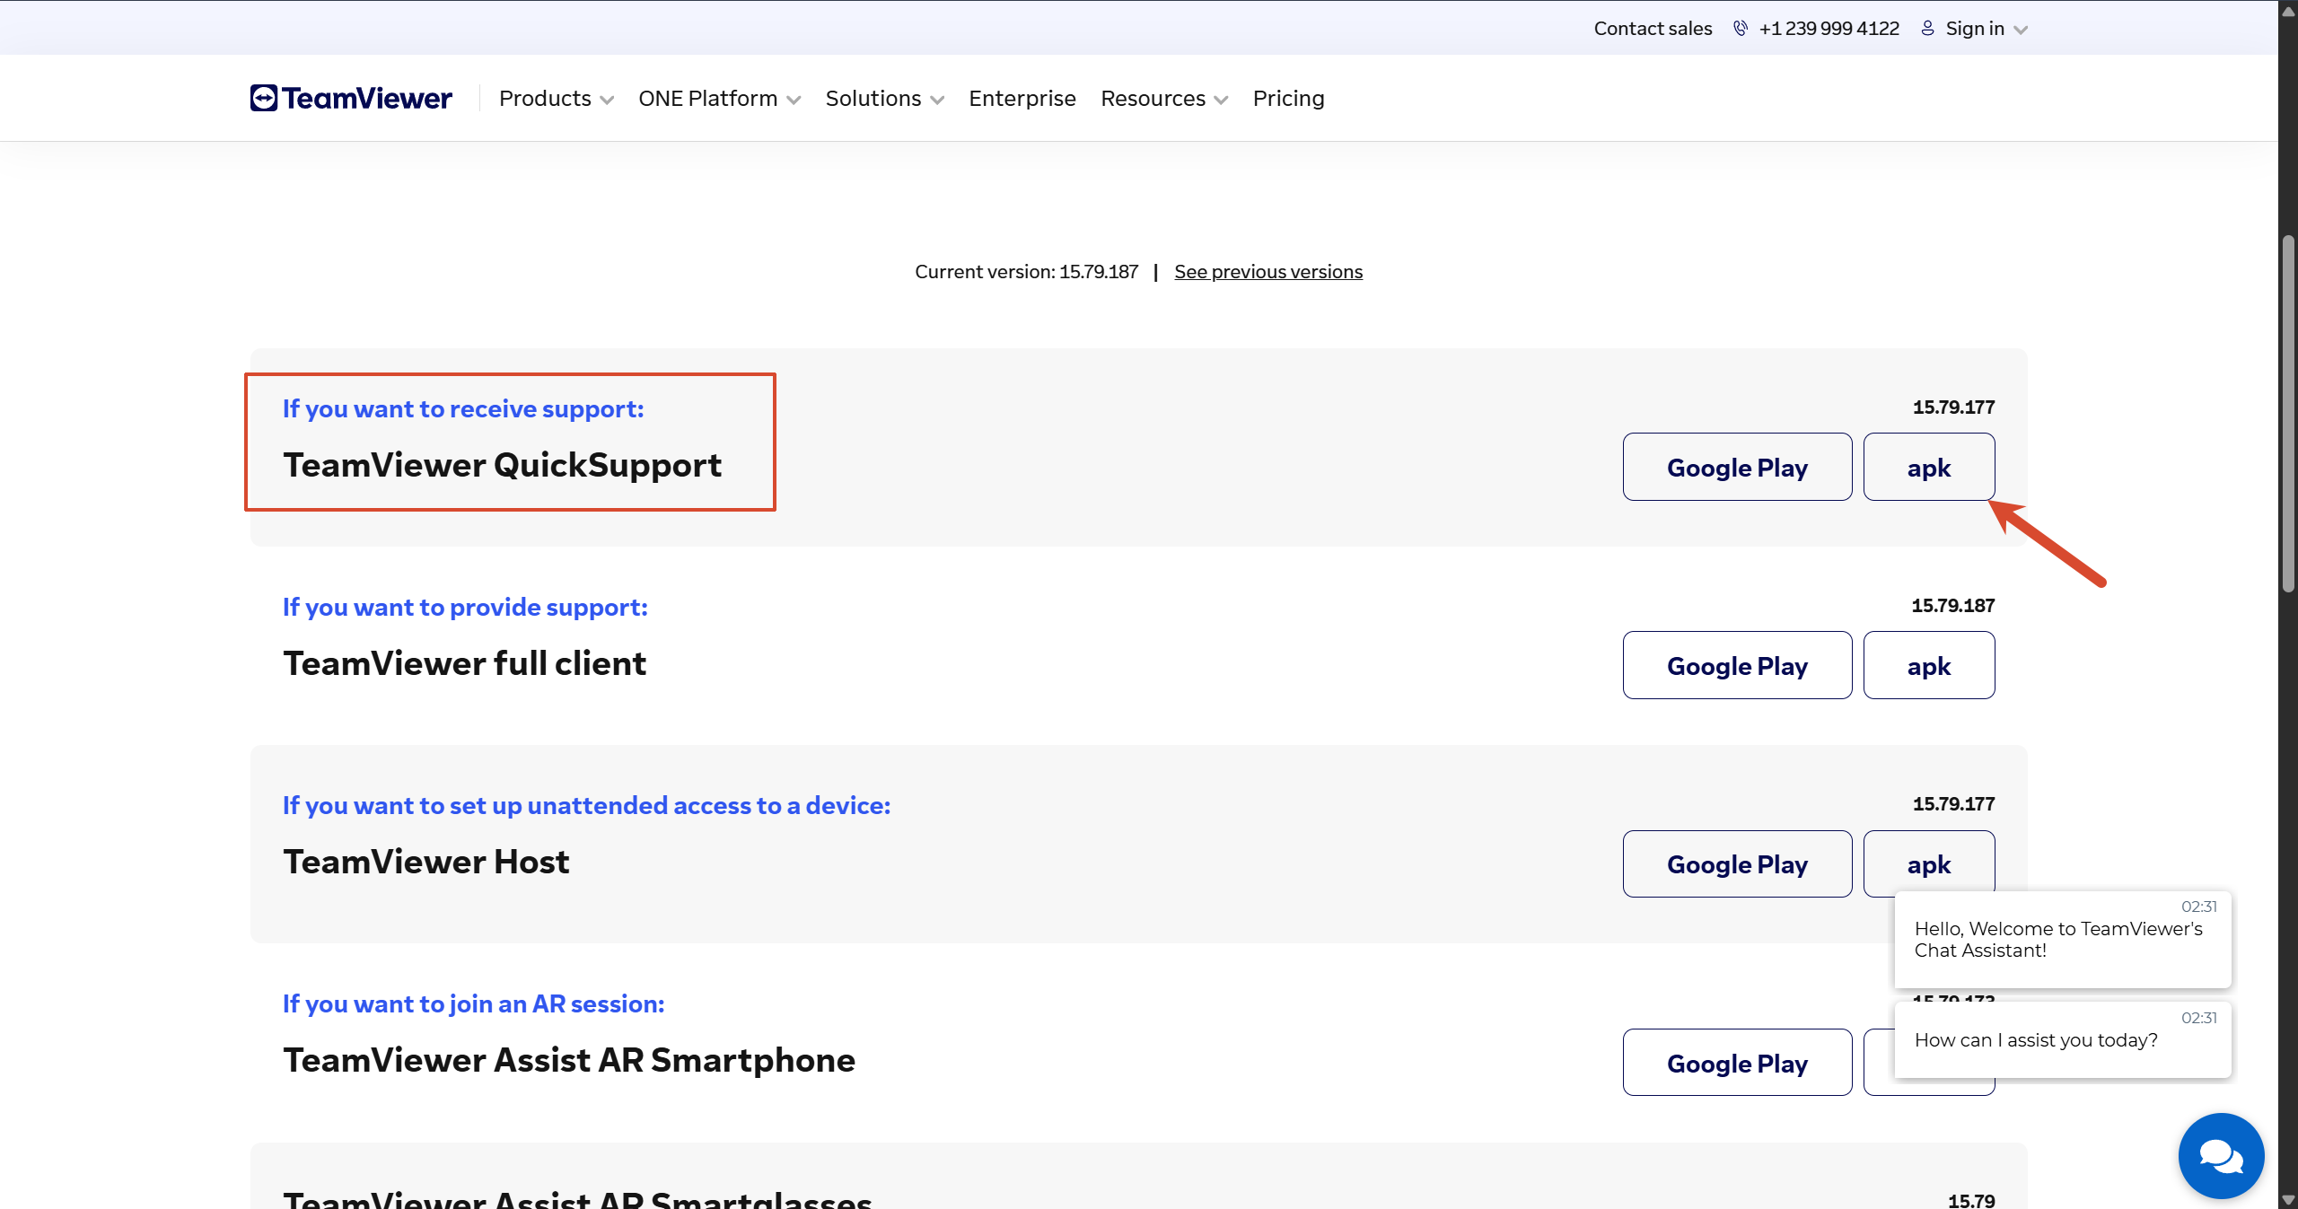Click Contact sales link
2298x1209 pixels.
[1653, 29]
